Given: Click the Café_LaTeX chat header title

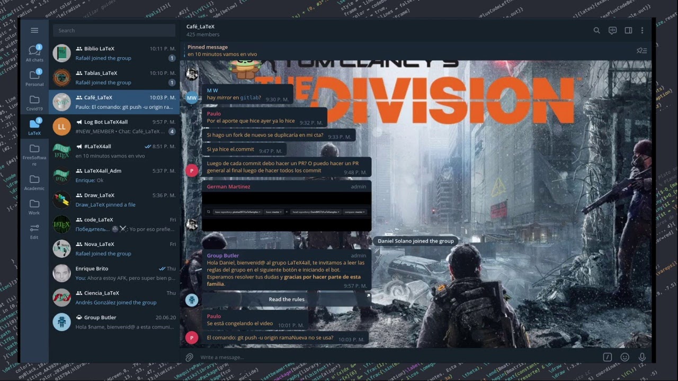Looking at the screenshot, I should [x=200, y=26].
